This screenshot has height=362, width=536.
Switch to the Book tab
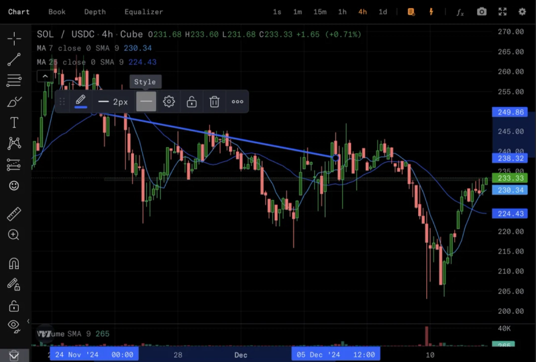57,12
